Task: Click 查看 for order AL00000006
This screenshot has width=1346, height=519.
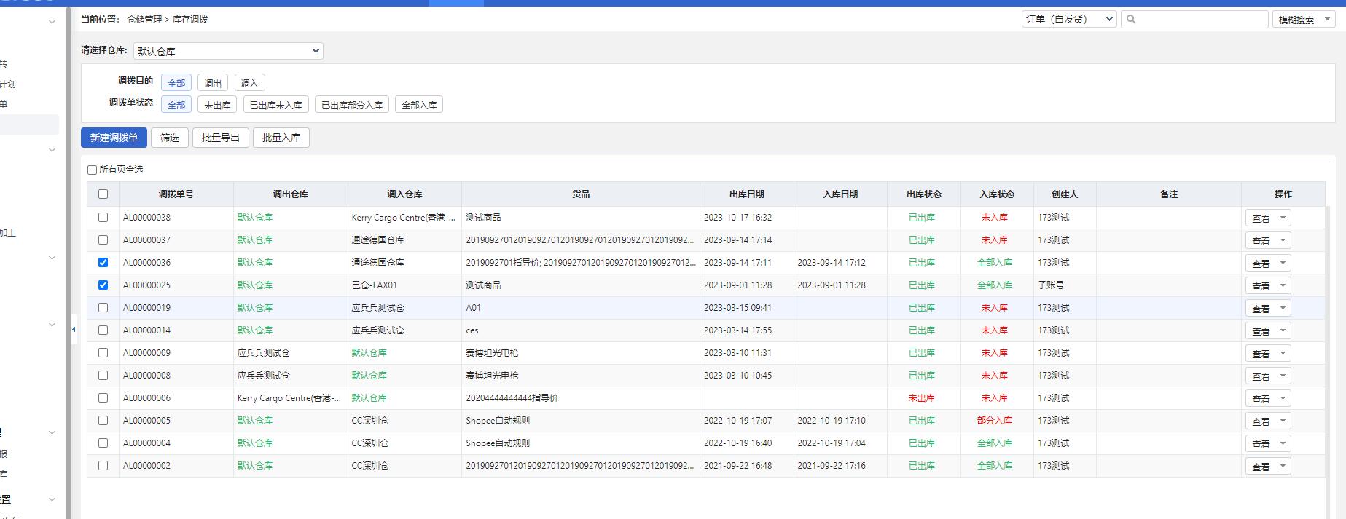Action: coord(1261,398)
